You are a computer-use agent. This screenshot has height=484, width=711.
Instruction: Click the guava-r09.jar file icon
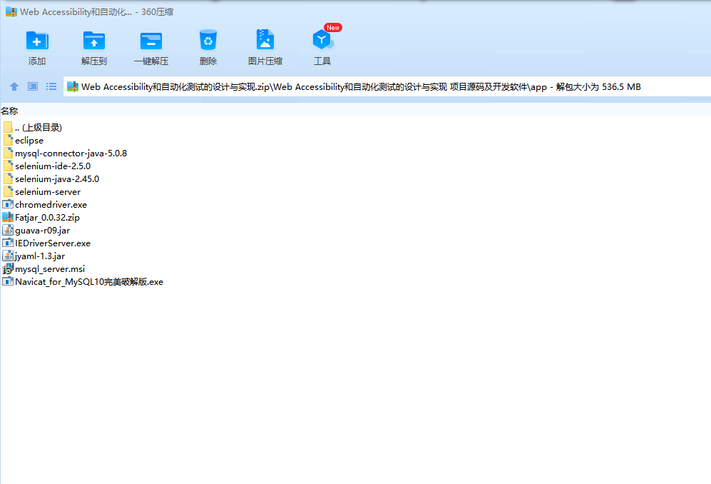coord(8,230)
